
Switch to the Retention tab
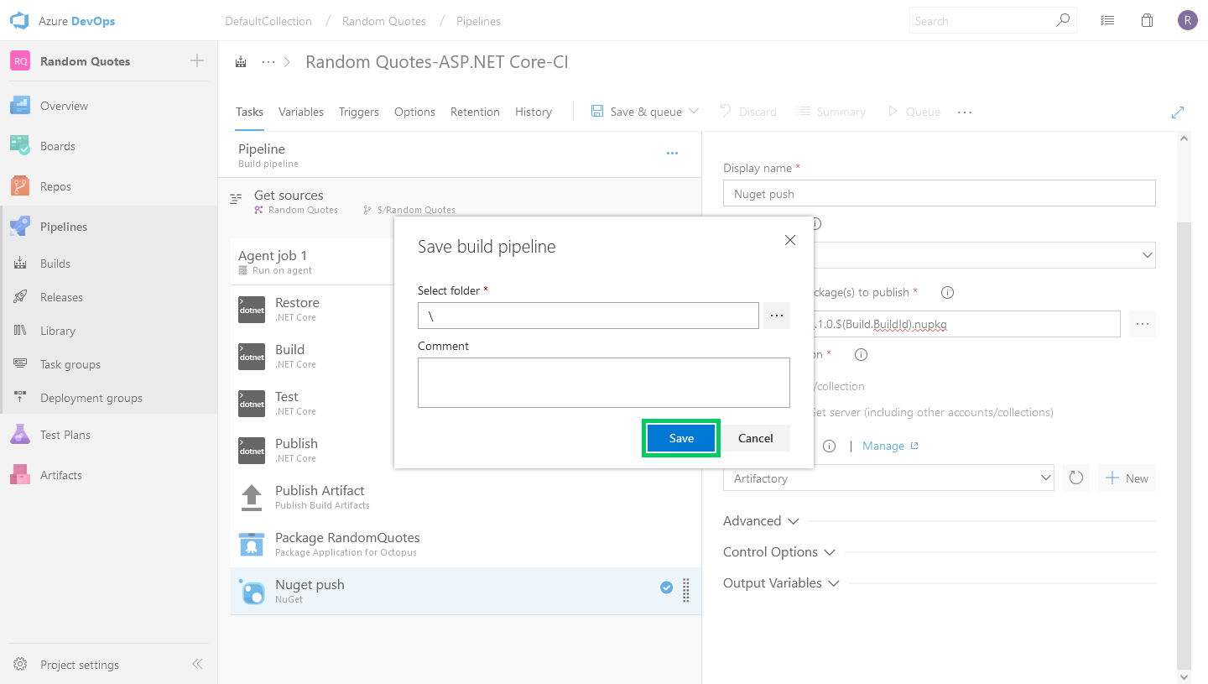pyautogui.click(x=475, y=112)
